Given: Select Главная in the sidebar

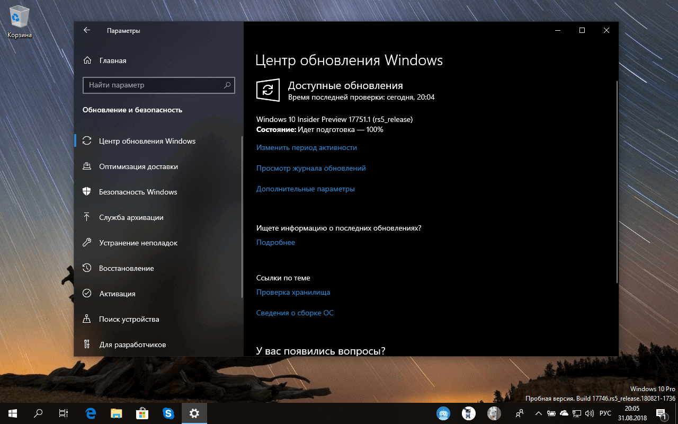Looking at the screenshot, I should click(x=113, y=60).
